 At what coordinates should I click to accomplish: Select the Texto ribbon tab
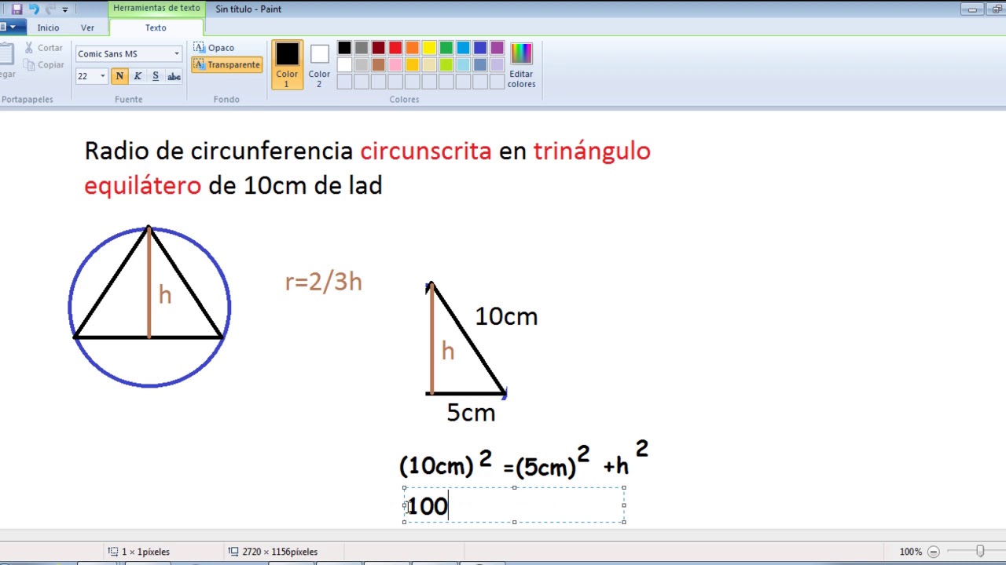pos(156,27)
